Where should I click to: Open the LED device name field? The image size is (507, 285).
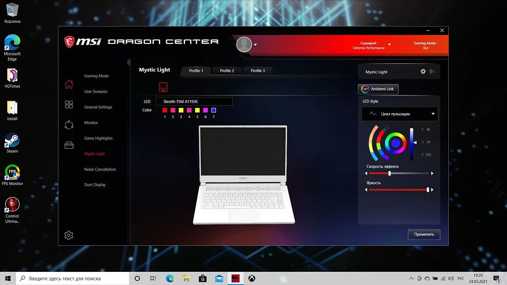tap(194, 101)
